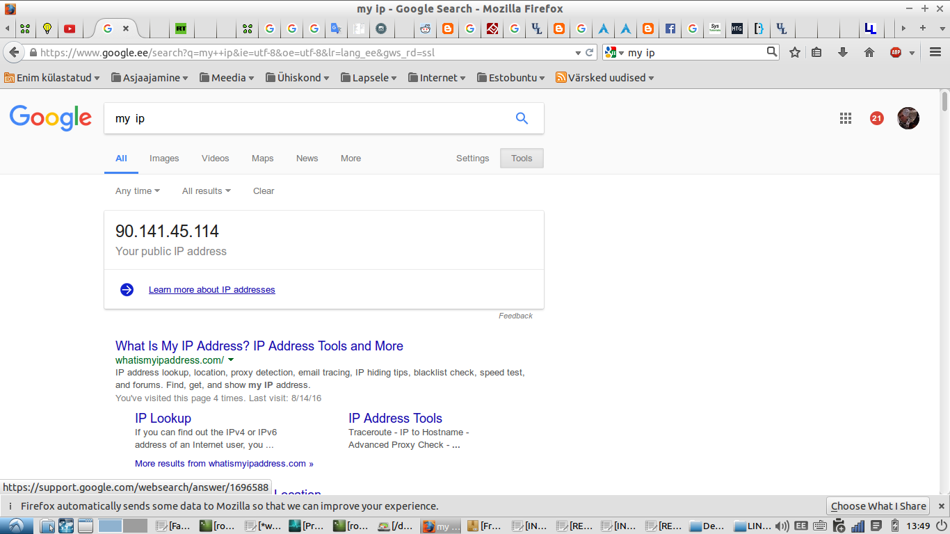Open the Värsked uudised feed folder

point(605,78)
